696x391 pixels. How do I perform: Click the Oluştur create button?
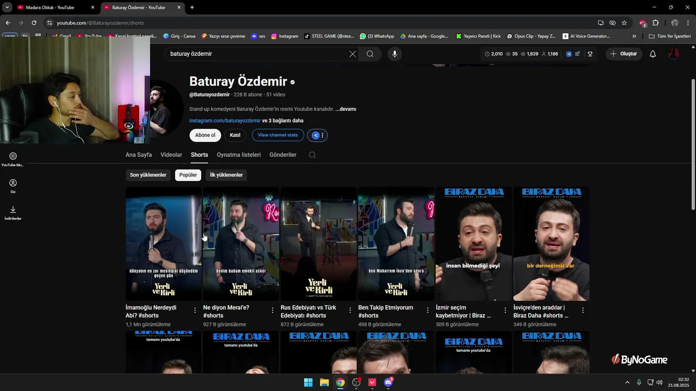pyautogui.click(x=624, y=54)
